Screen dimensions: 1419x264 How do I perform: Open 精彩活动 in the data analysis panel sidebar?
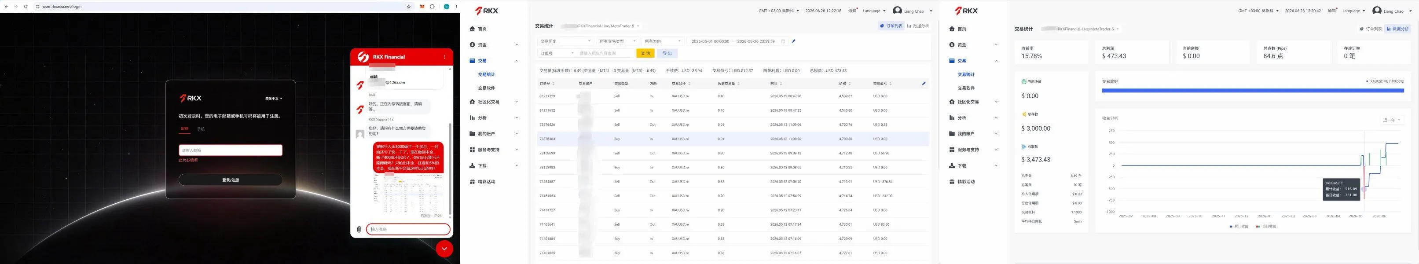click(966, 182)
